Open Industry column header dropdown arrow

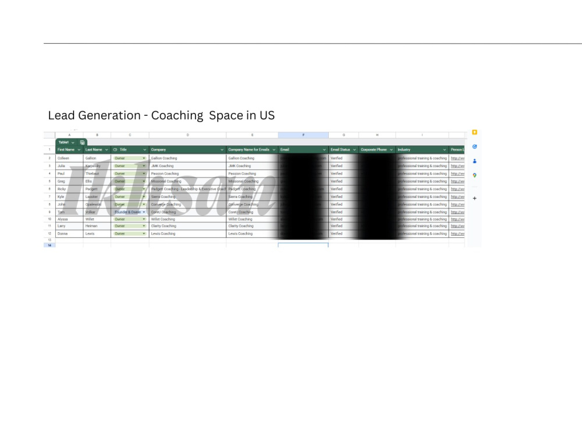tap(444, 150)
